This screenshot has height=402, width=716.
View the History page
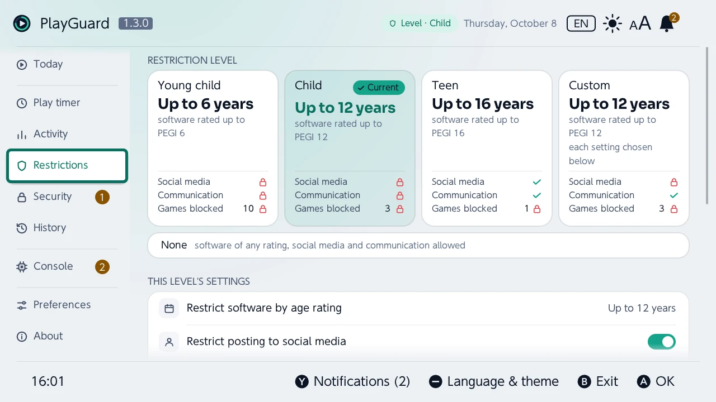(67, 228)
